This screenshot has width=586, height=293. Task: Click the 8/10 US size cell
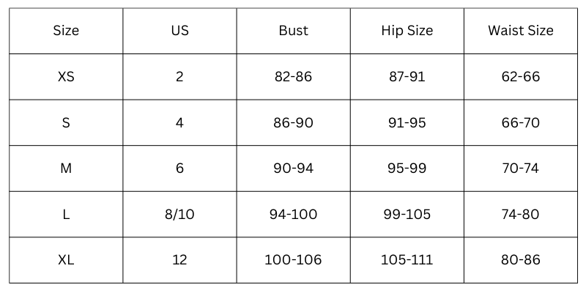click(179, 214)
